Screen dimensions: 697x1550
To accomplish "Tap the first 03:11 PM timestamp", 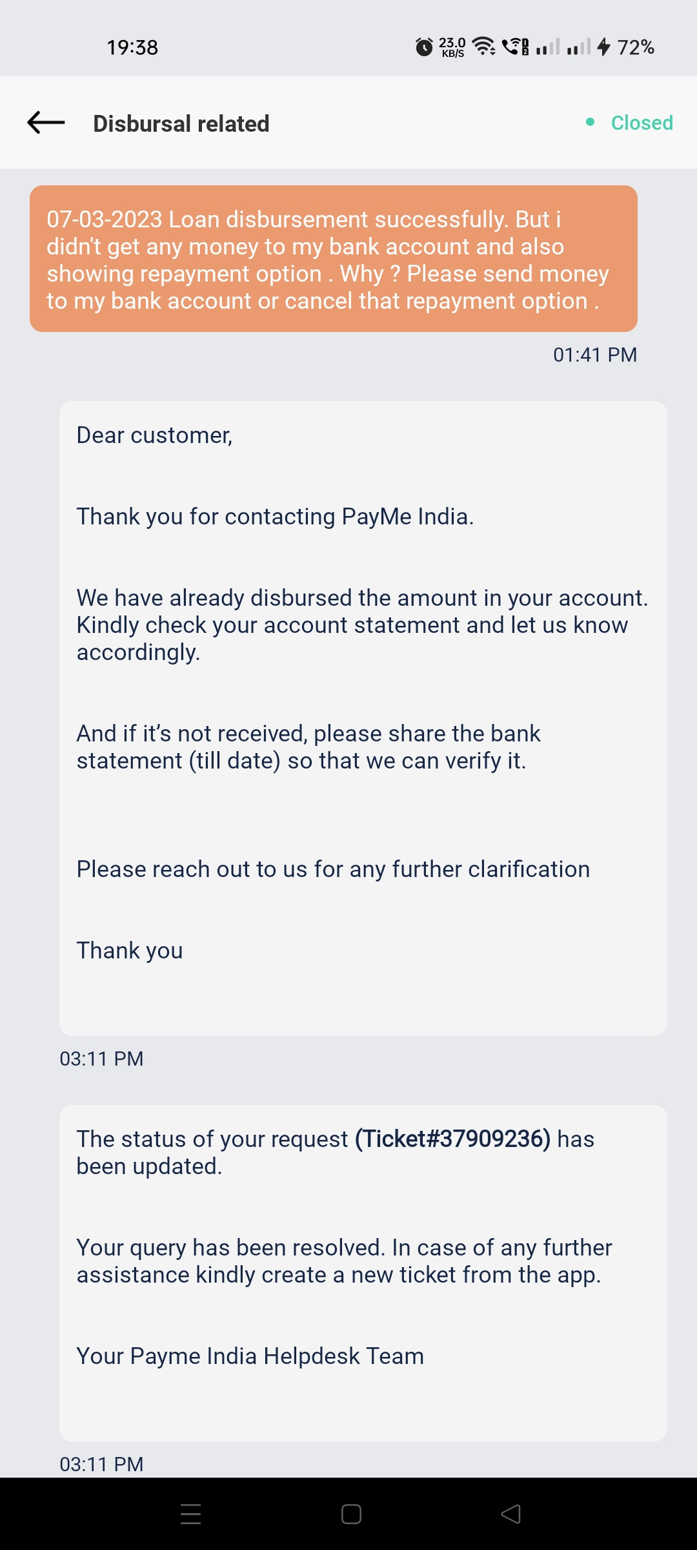I will 101,1059.
